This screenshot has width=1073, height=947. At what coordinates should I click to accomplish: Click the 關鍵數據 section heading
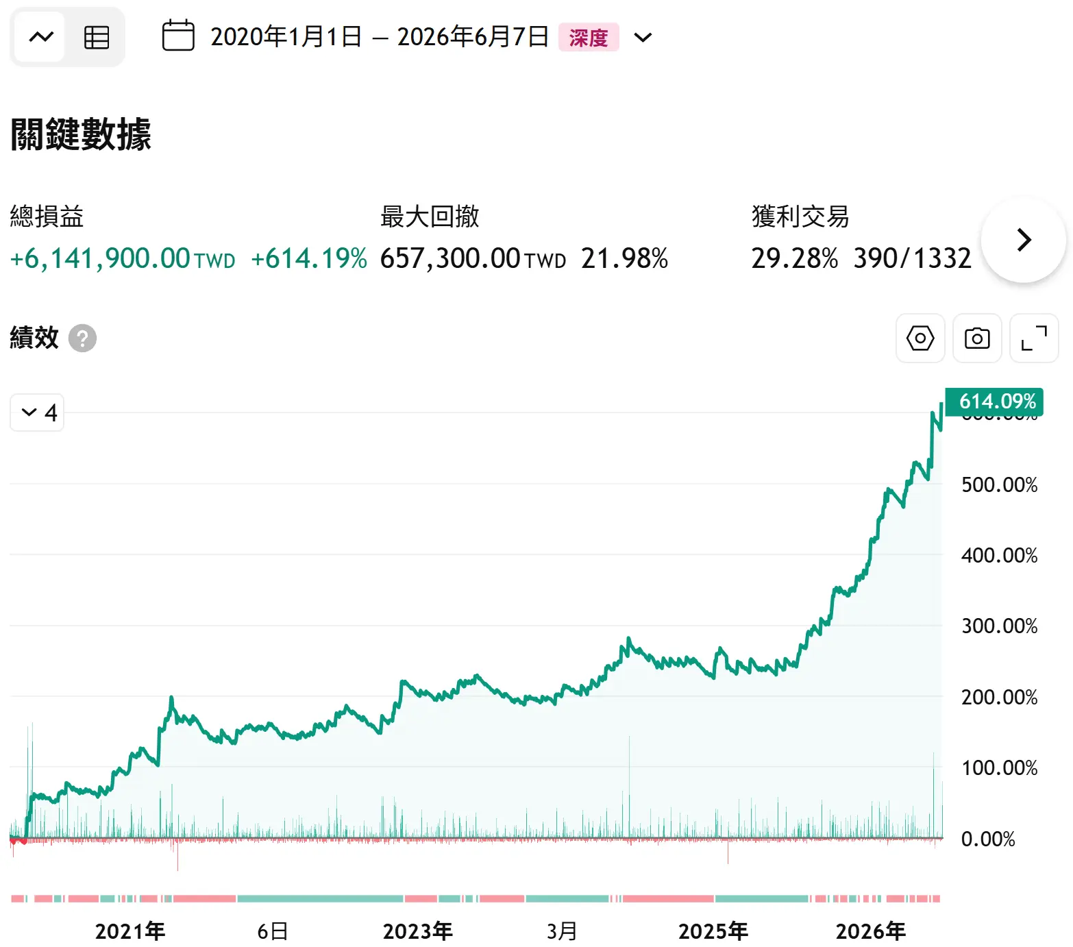pyautogui.click(x=81, y=134)
